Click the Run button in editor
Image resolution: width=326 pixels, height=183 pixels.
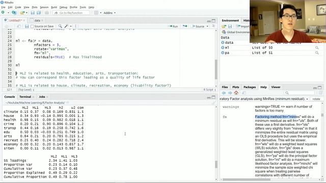click(173, 26)
